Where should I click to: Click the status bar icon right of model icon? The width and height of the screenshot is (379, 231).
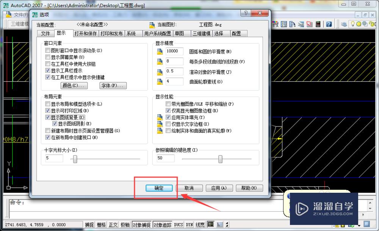coord(219,225)
